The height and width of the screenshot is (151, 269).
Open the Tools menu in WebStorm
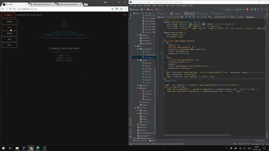tap(173, 5)
